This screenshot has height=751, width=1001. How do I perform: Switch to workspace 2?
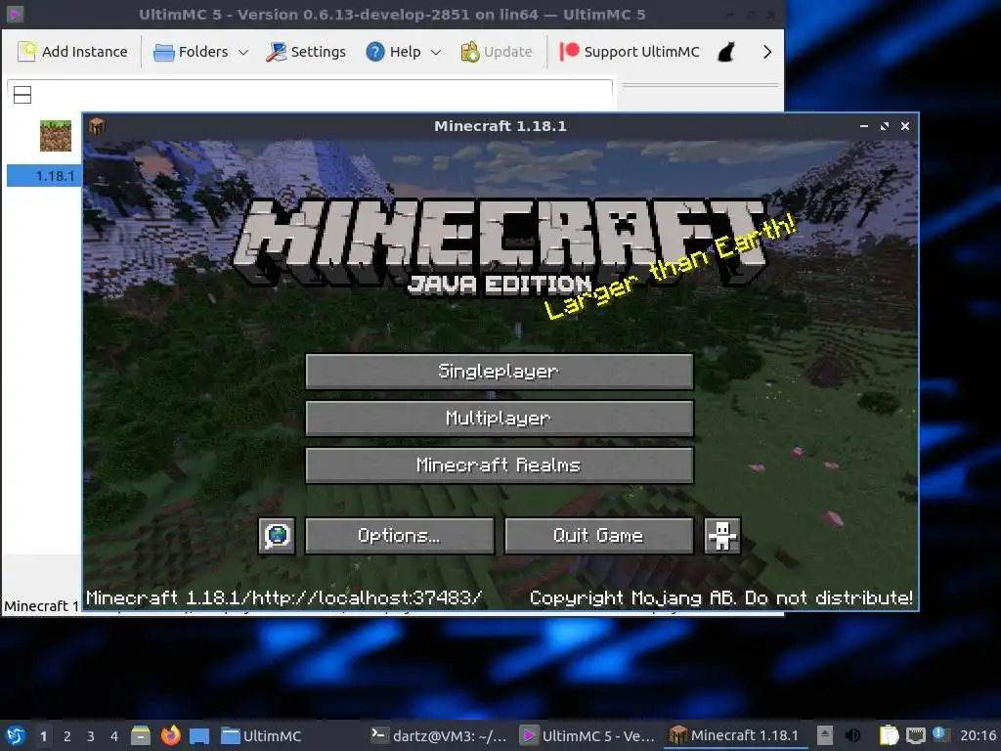(67, 736)
